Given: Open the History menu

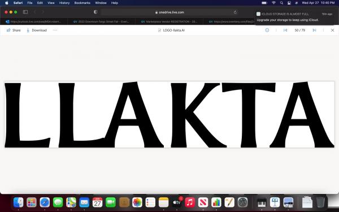Looking at the screenshot, I should (x=64, y=3).
